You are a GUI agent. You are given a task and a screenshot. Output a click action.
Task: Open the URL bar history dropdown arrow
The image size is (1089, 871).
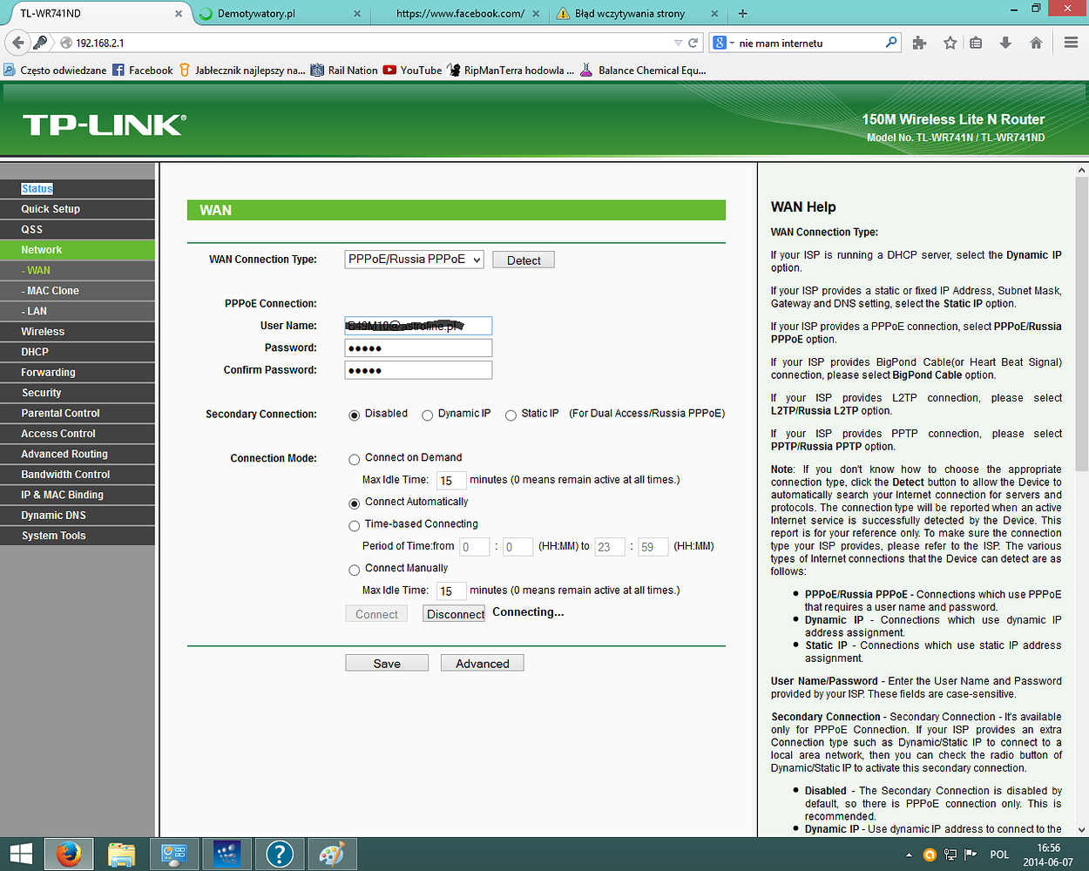coord(679,43)
